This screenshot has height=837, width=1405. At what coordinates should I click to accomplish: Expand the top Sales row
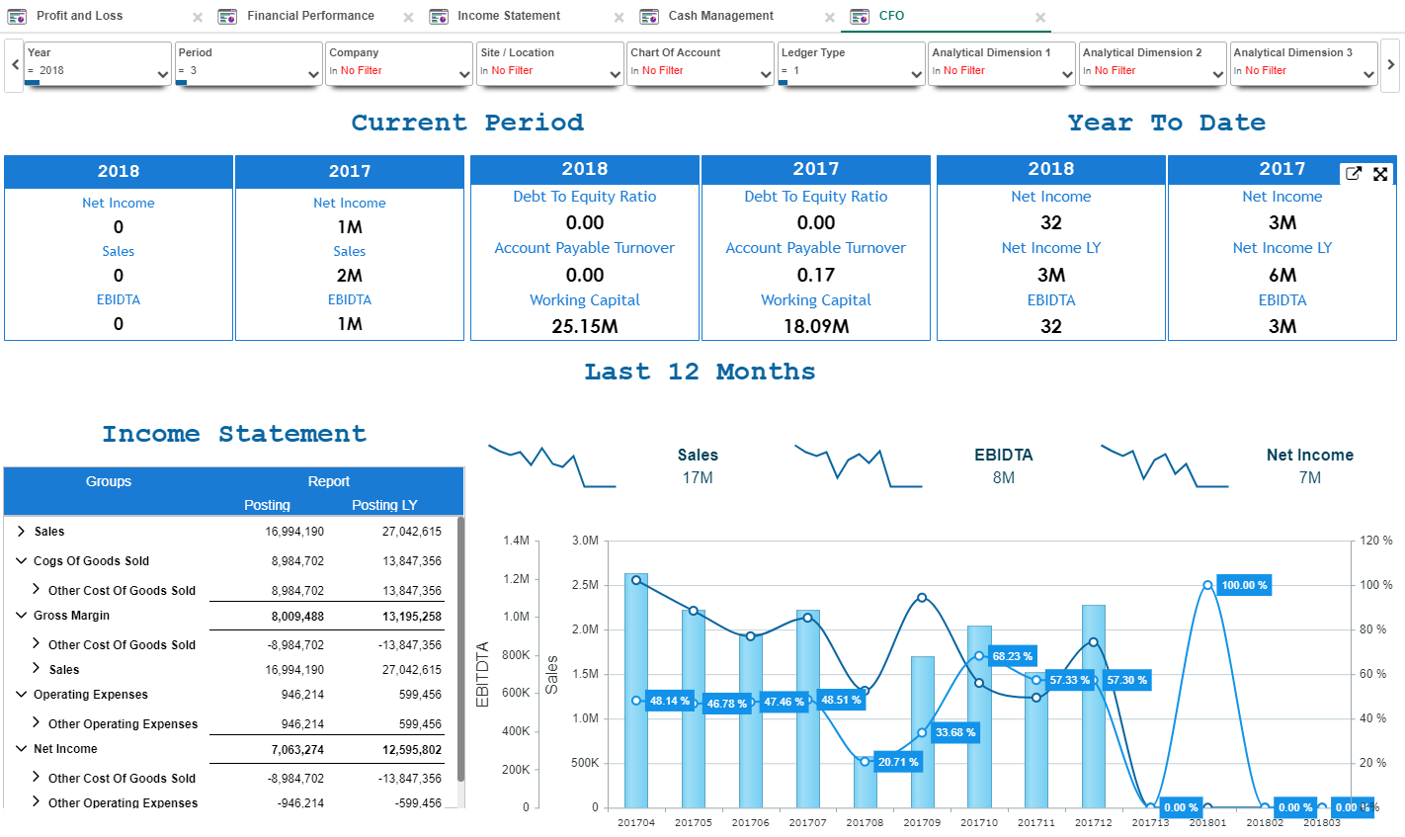[x=21, y=531]
